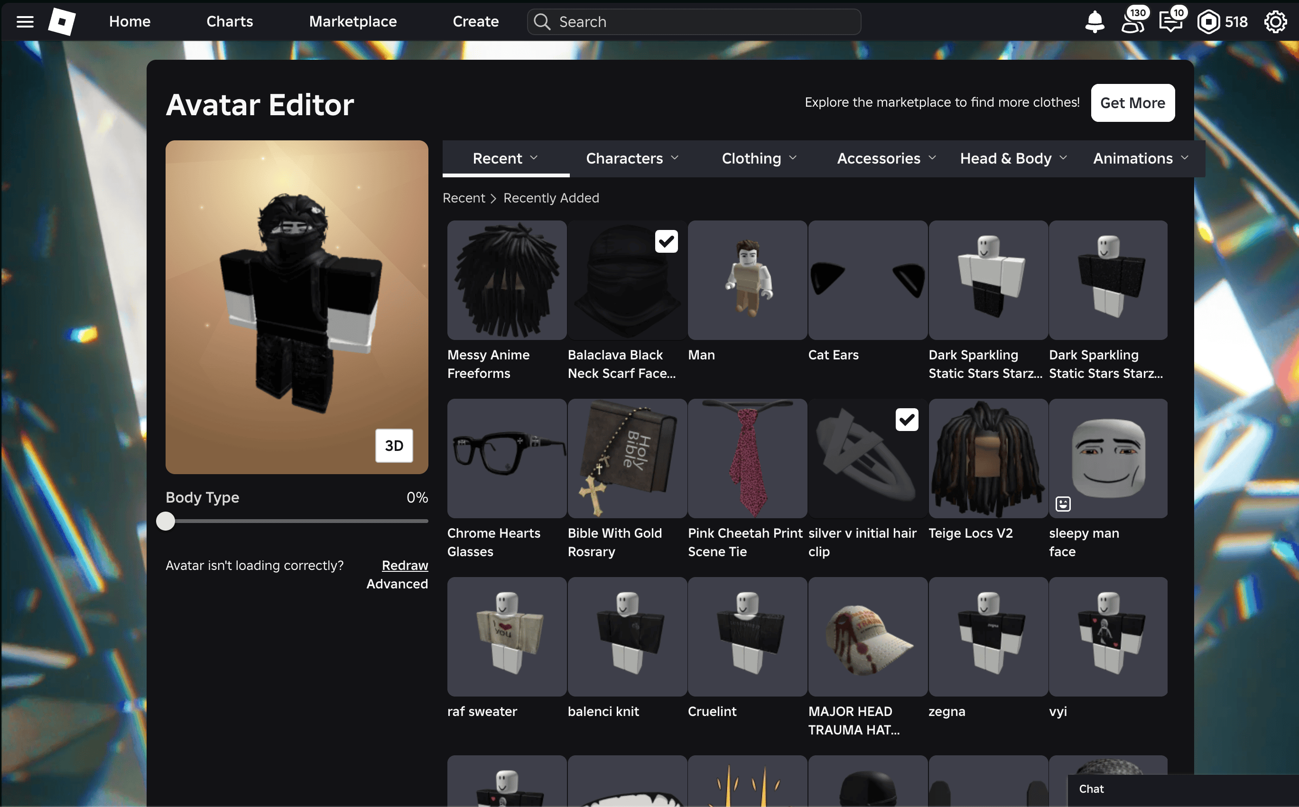1299x807 pixels.
Task: Open the Chat panel
Action: (1183, 789)
